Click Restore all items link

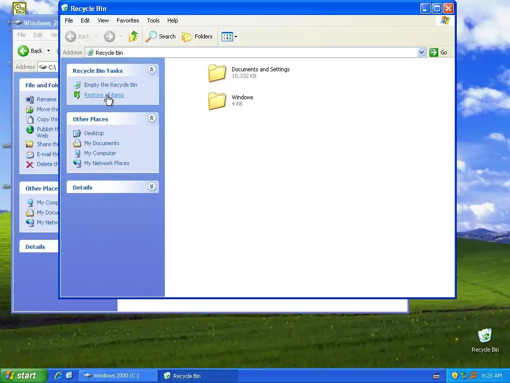tap(104, 95)
